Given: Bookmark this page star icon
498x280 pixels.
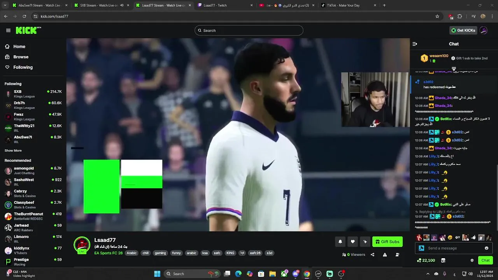Looking at the screenshot, I should tap(437, 16).
